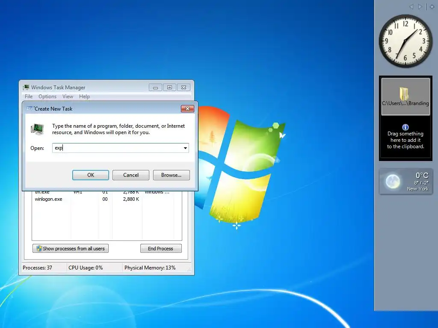Click Processes: 37 in the status bar
438x328 pixels.
38,268
